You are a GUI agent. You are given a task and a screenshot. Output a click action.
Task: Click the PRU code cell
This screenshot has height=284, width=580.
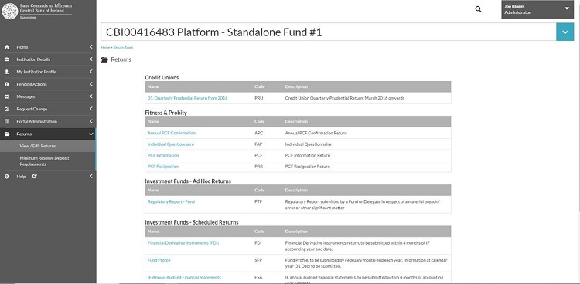coord(258,98)
